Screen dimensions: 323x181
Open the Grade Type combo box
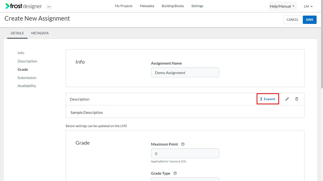185,179
